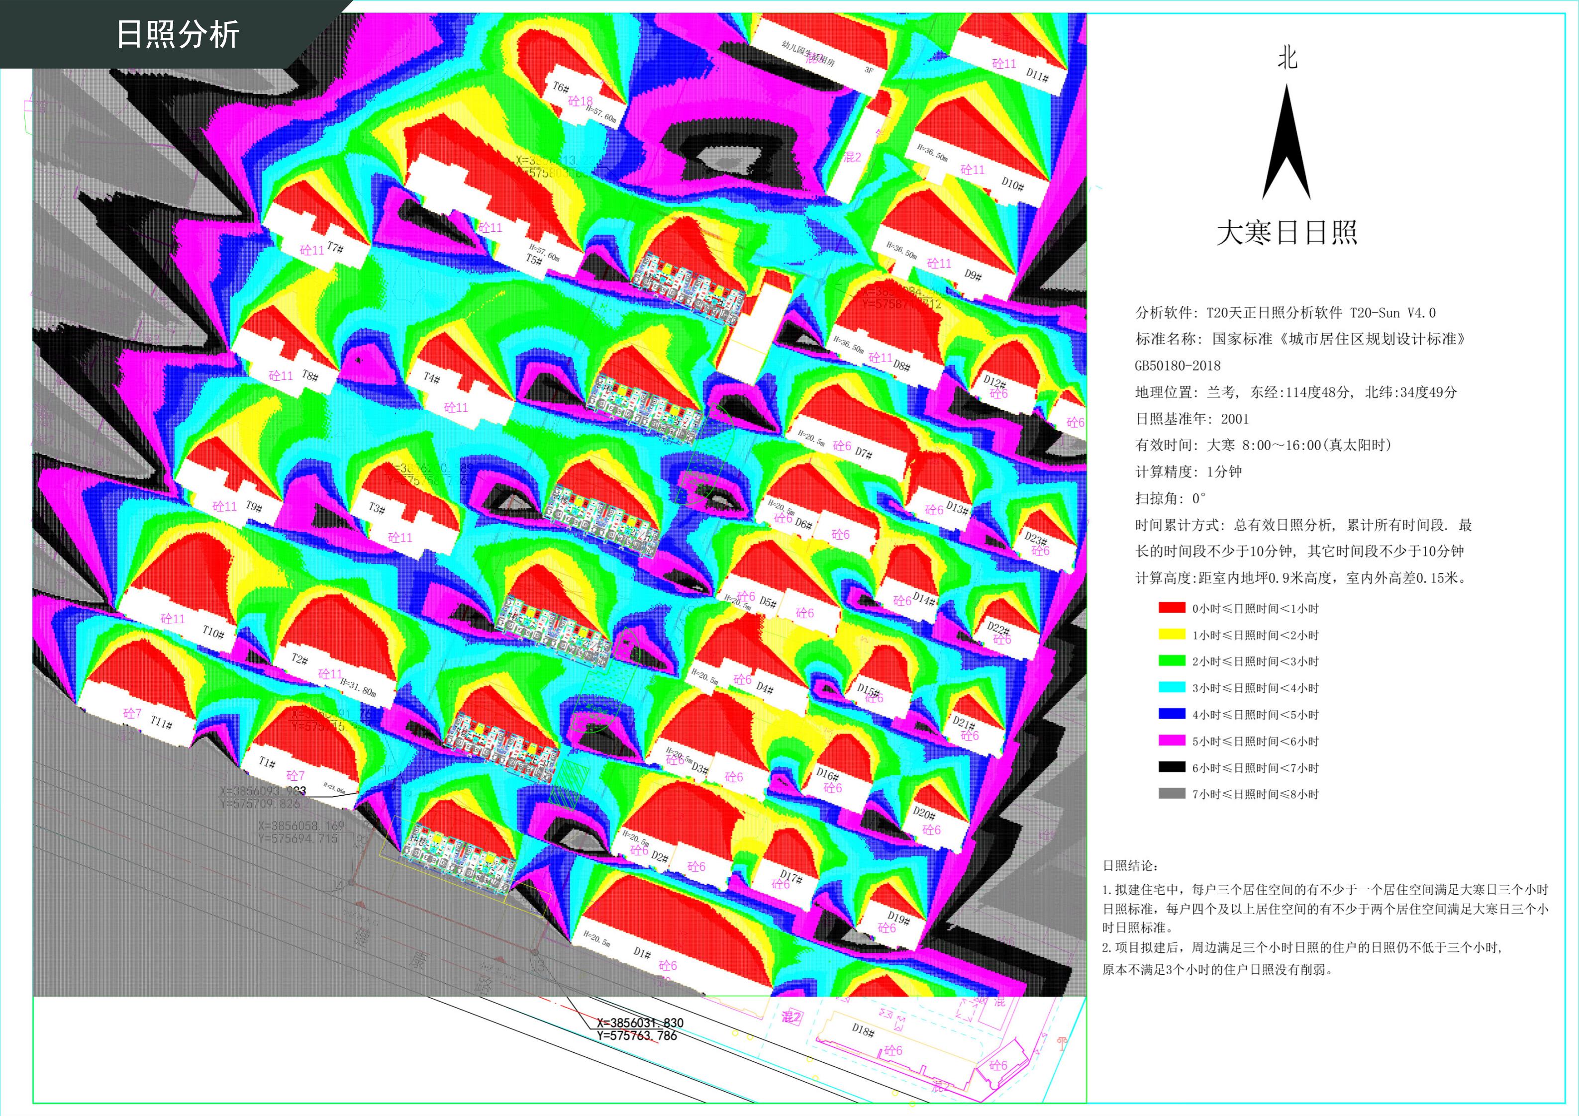This screenshot has height=1116, width=1579.
Task: Click the yellow legend swatch for 1–2 hours
Action: [1172, 634]
